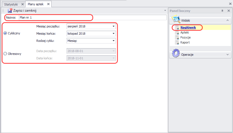This screenshot has height=133, width=233.
Task: Close the Plany aptek tab
Action: (48, 4)
